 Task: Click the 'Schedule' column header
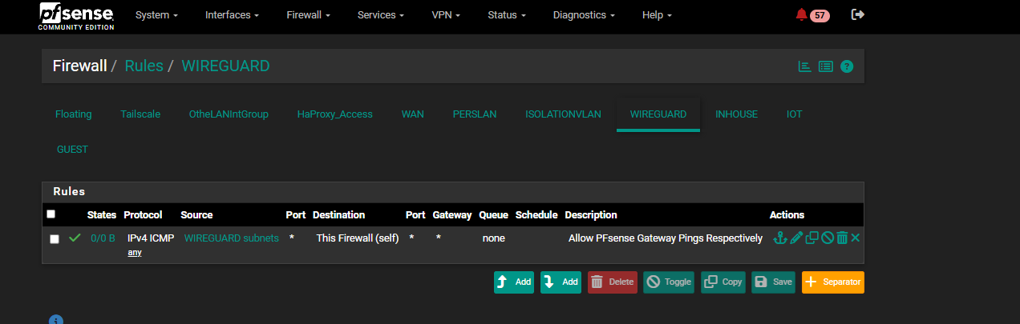tap(536, 214)
